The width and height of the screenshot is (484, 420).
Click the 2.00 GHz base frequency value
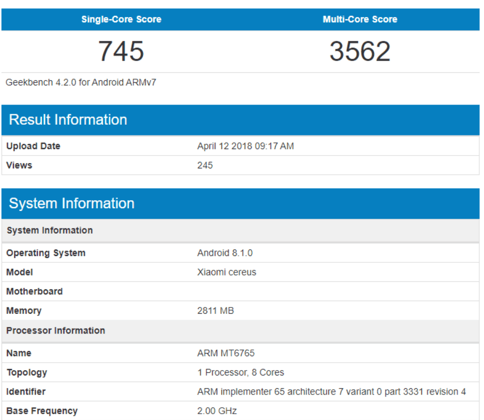point(217,410)
